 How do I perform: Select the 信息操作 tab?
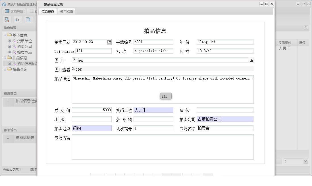(x=47, y=12)
